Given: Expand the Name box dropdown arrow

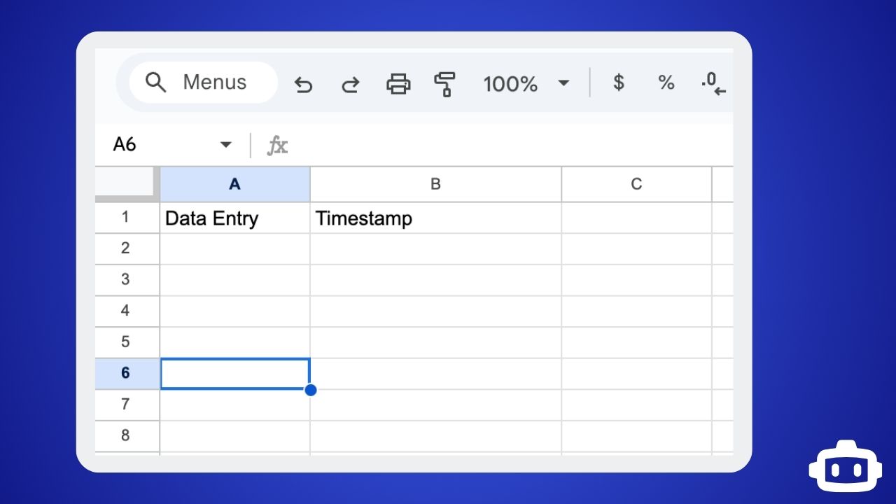Looking at the screenshot, I should 225,145.
